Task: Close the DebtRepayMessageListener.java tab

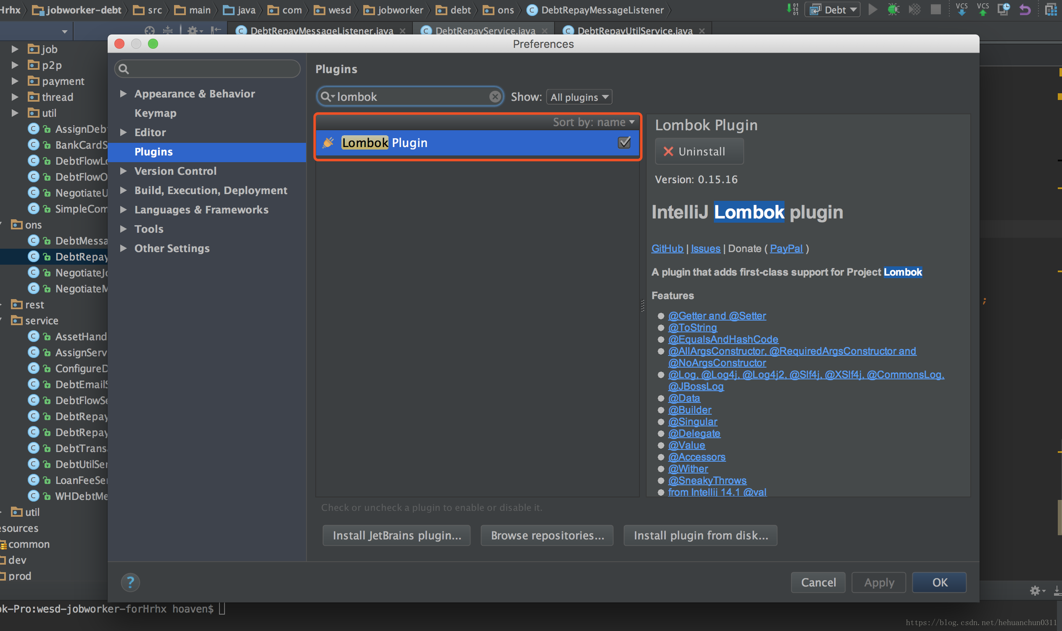Action: pyautogui.click(x=402, y=31)
